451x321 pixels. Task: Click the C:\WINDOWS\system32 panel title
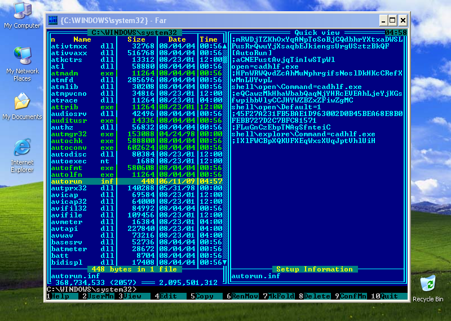coord(134,33)
